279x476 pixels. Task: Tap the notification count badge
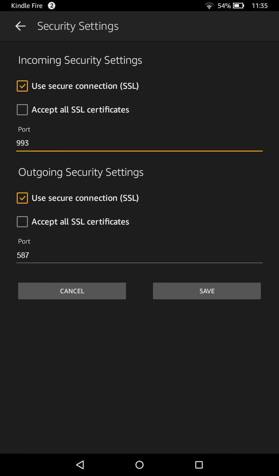tap(51, 6)
